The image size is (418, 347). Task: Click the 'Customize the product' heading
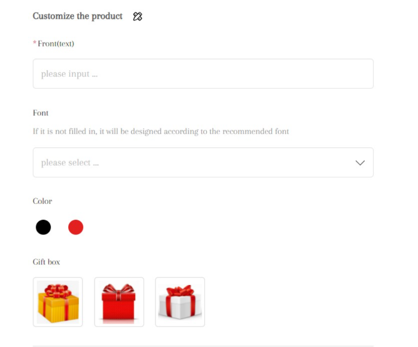pos(77,16)
